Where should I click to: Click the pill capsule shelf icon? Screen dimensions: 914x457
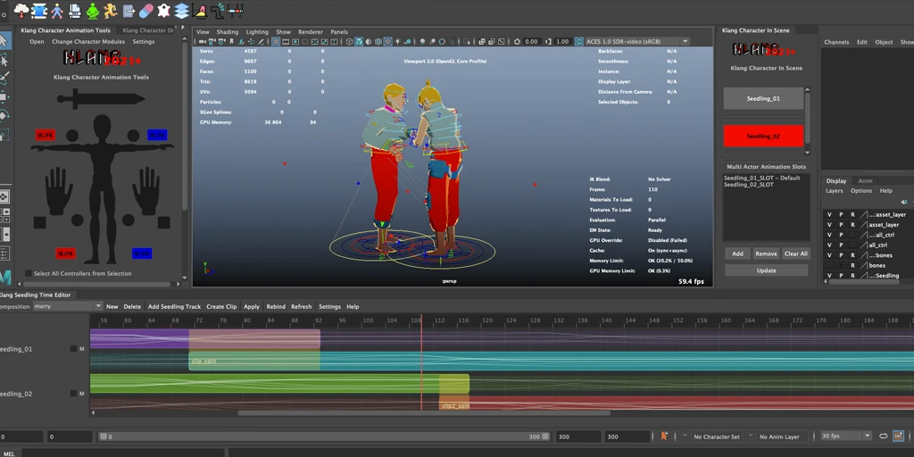[x=146, y=10]
